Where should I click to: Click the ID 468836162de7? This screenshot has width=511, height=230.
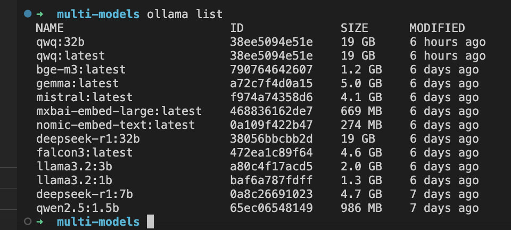click(x=271, y=111)
